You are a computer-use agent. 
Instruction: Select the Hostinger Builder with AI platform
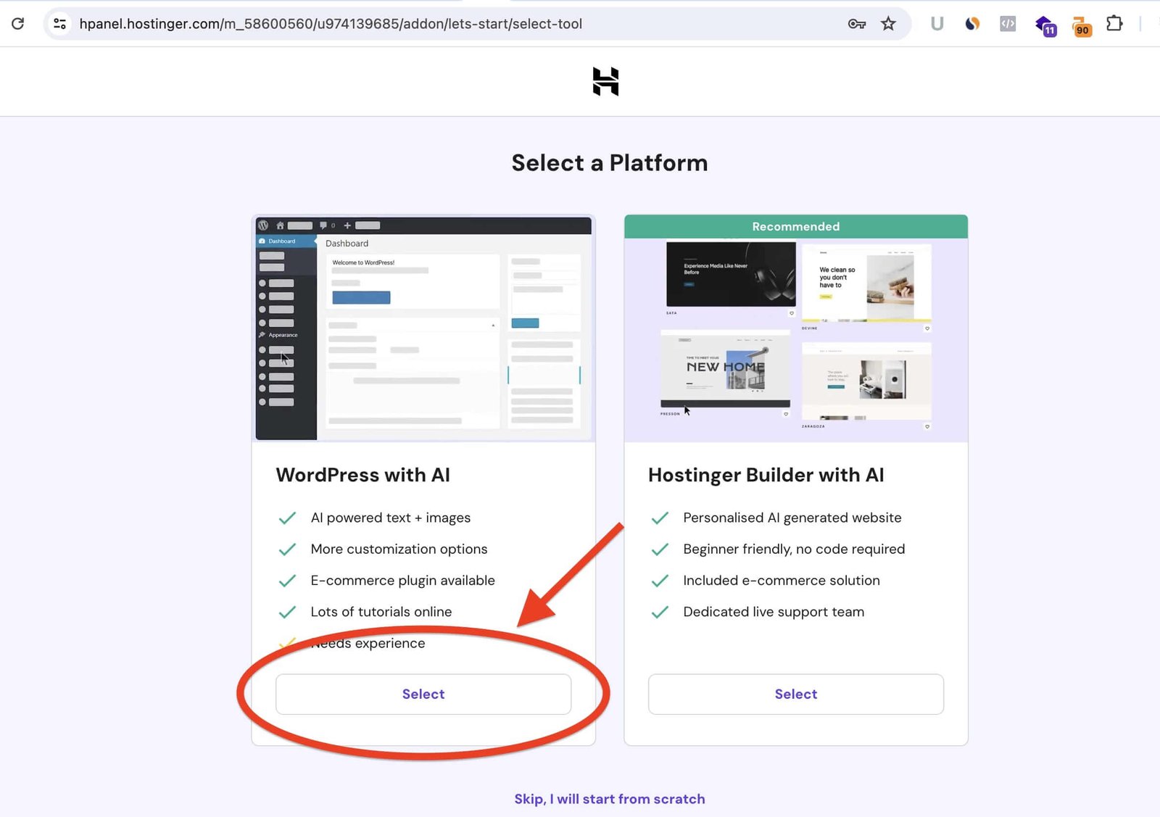796,694
